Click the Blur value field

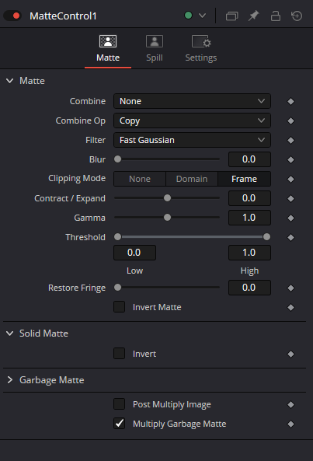(249, 159)
